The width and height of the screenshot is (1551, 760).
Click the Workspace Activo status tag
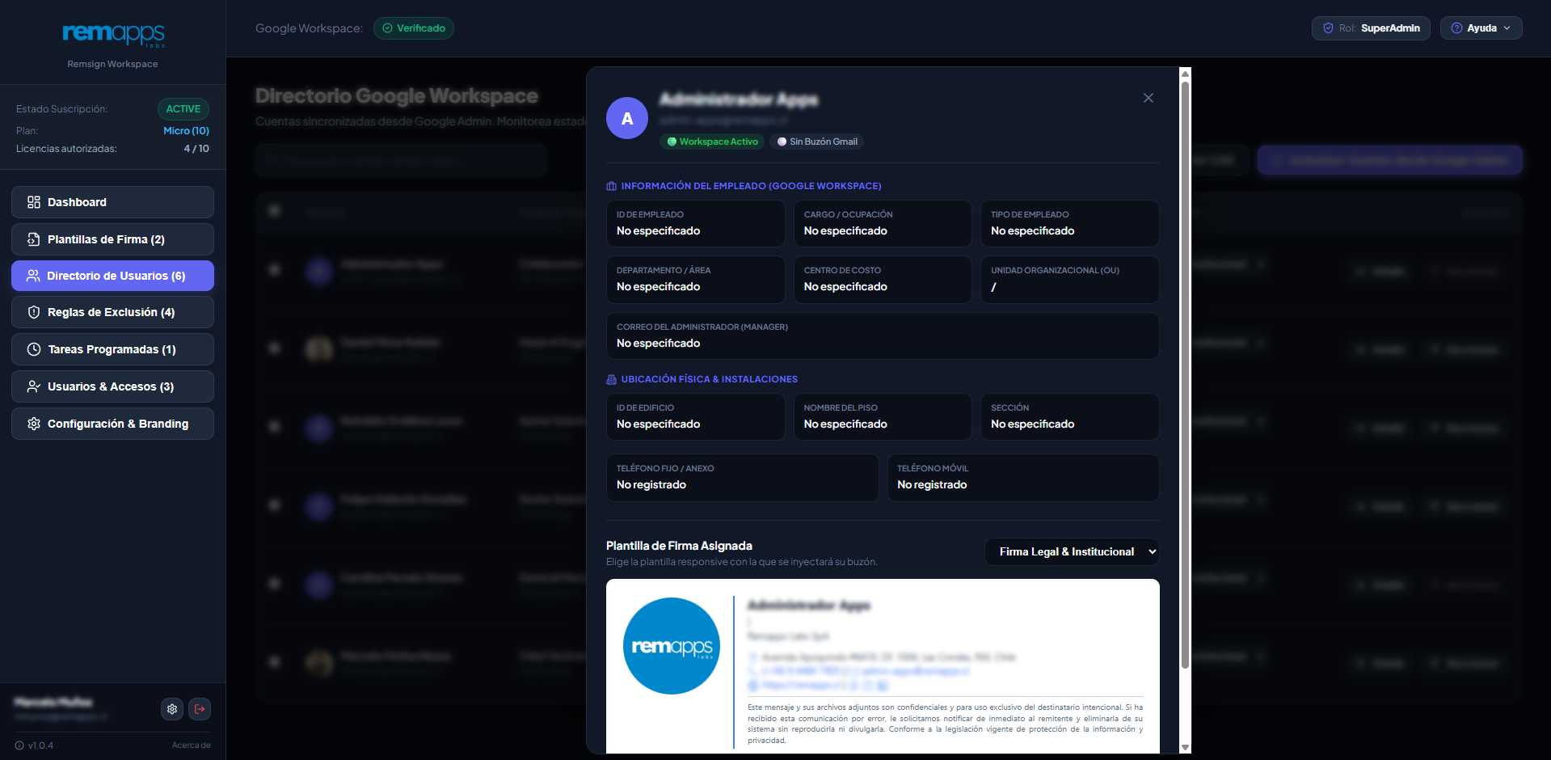click(712, 141)
